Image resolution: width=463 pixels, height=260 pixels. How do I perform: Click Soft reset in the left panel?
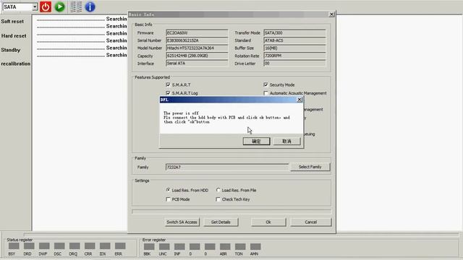coord(12,21)
